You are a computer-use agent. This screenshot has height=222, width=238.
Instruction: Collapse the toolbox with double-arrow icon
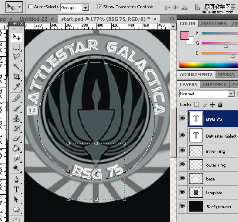pyautogui.click(x=15, y=23)
